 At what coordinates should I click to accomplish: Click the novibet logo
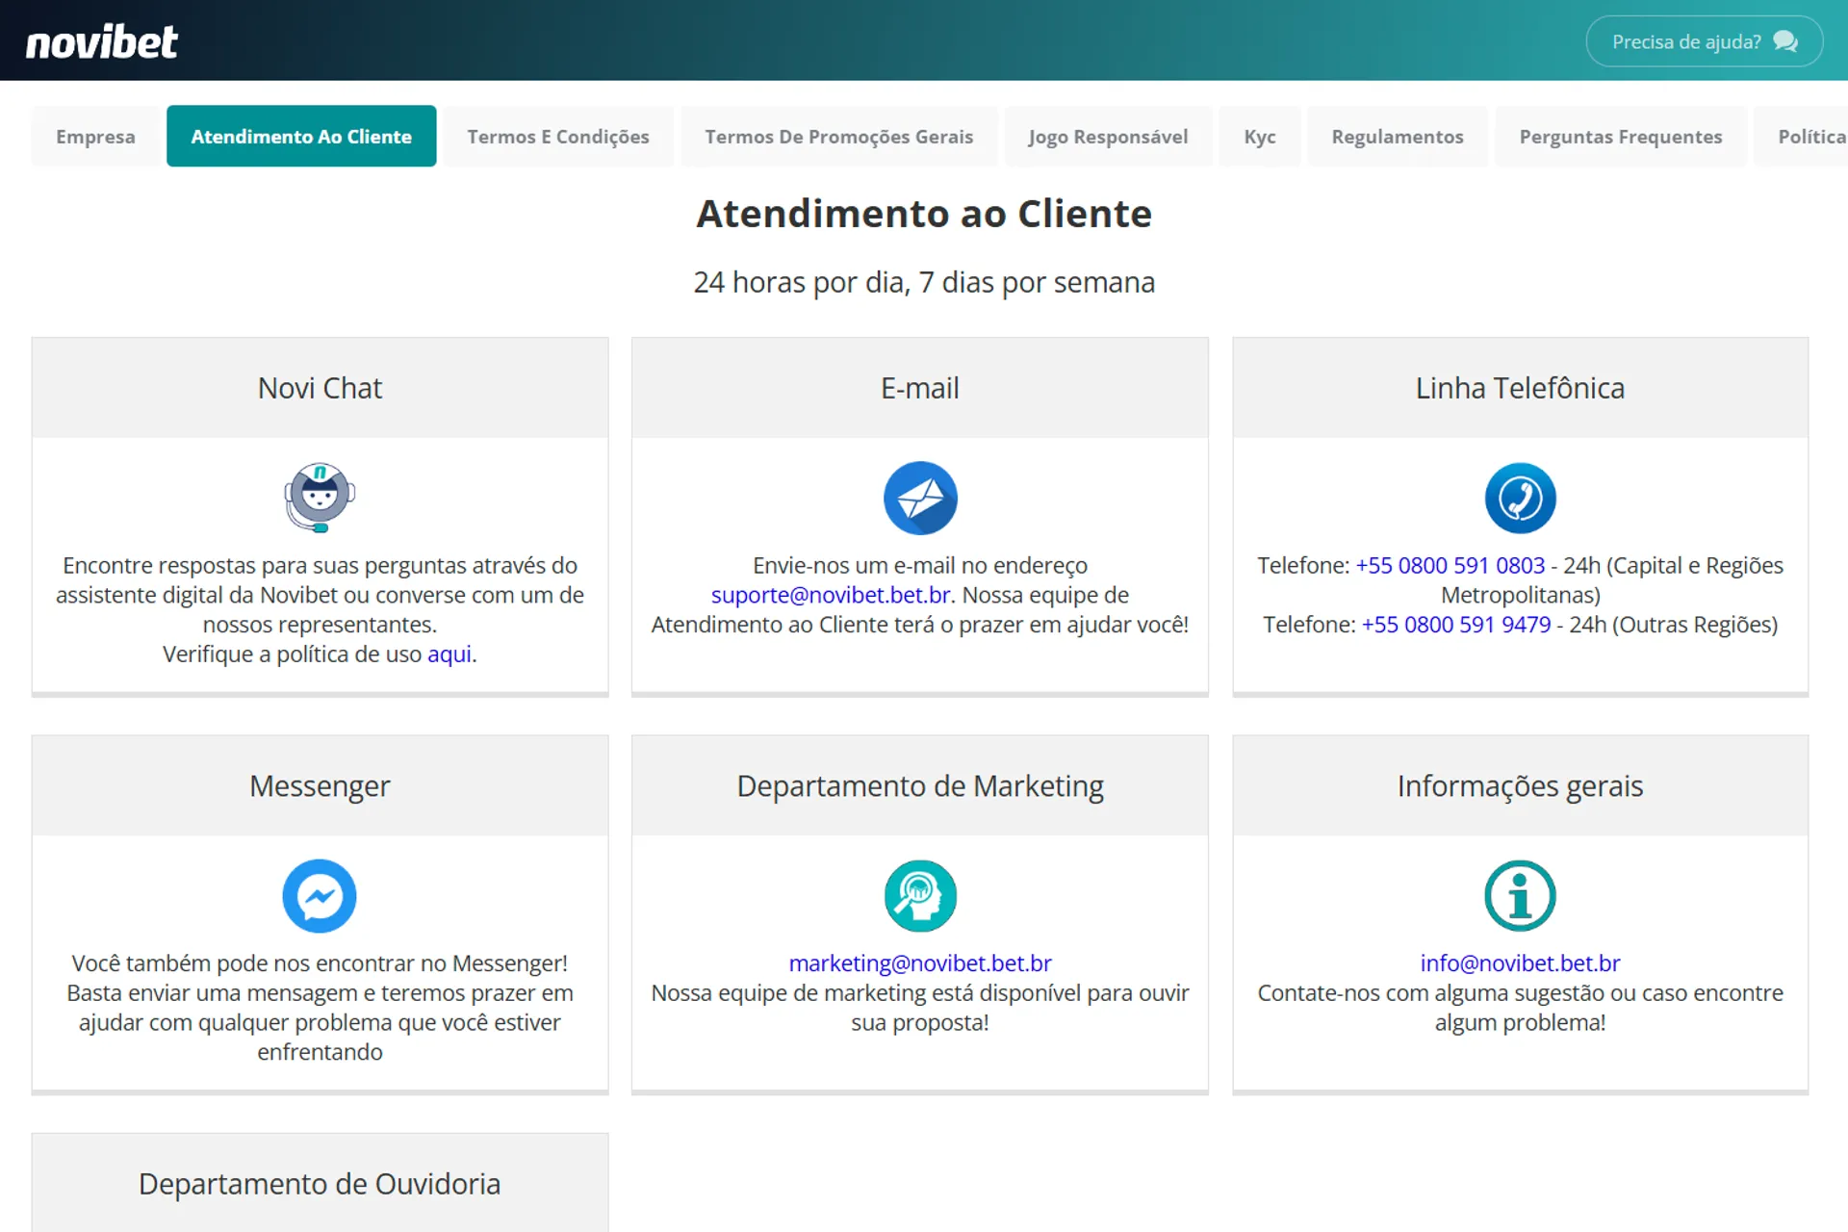point(101,41)
